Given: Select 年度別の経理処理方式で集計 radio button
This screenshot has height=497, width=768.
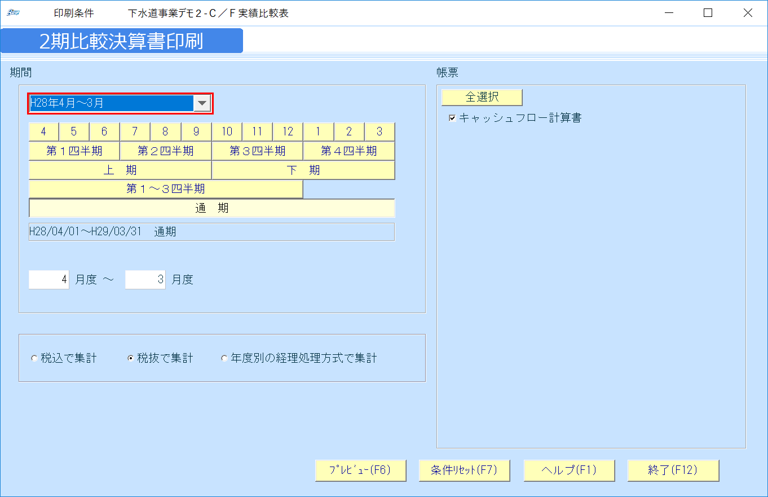Looking at the screenshot, I should (x=224, y=358).
